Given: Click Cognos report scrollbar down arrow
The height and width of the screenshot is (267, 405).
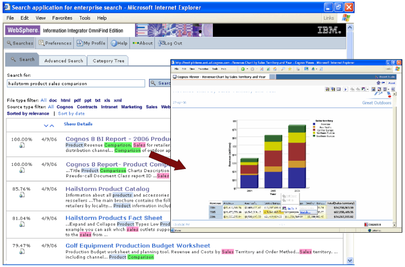Looking at the screenshot, I should [x=395, y=224].
